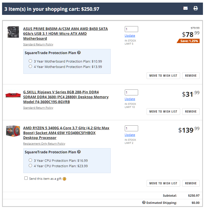Select 3 Year Motherboard Protection Plan

coord(30,61)
